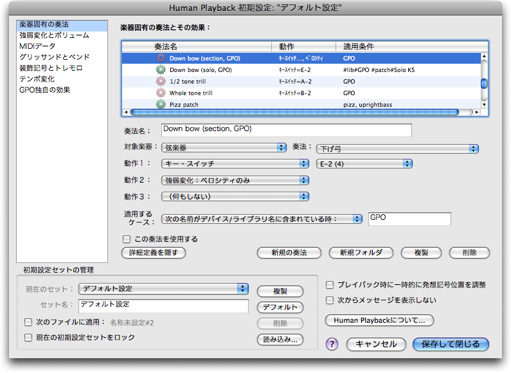Image resolution: width=511 pixels, height=373 pixels.
Task: Select row Down bow (solo, GPO)
Action: click(x=301, y=69)
